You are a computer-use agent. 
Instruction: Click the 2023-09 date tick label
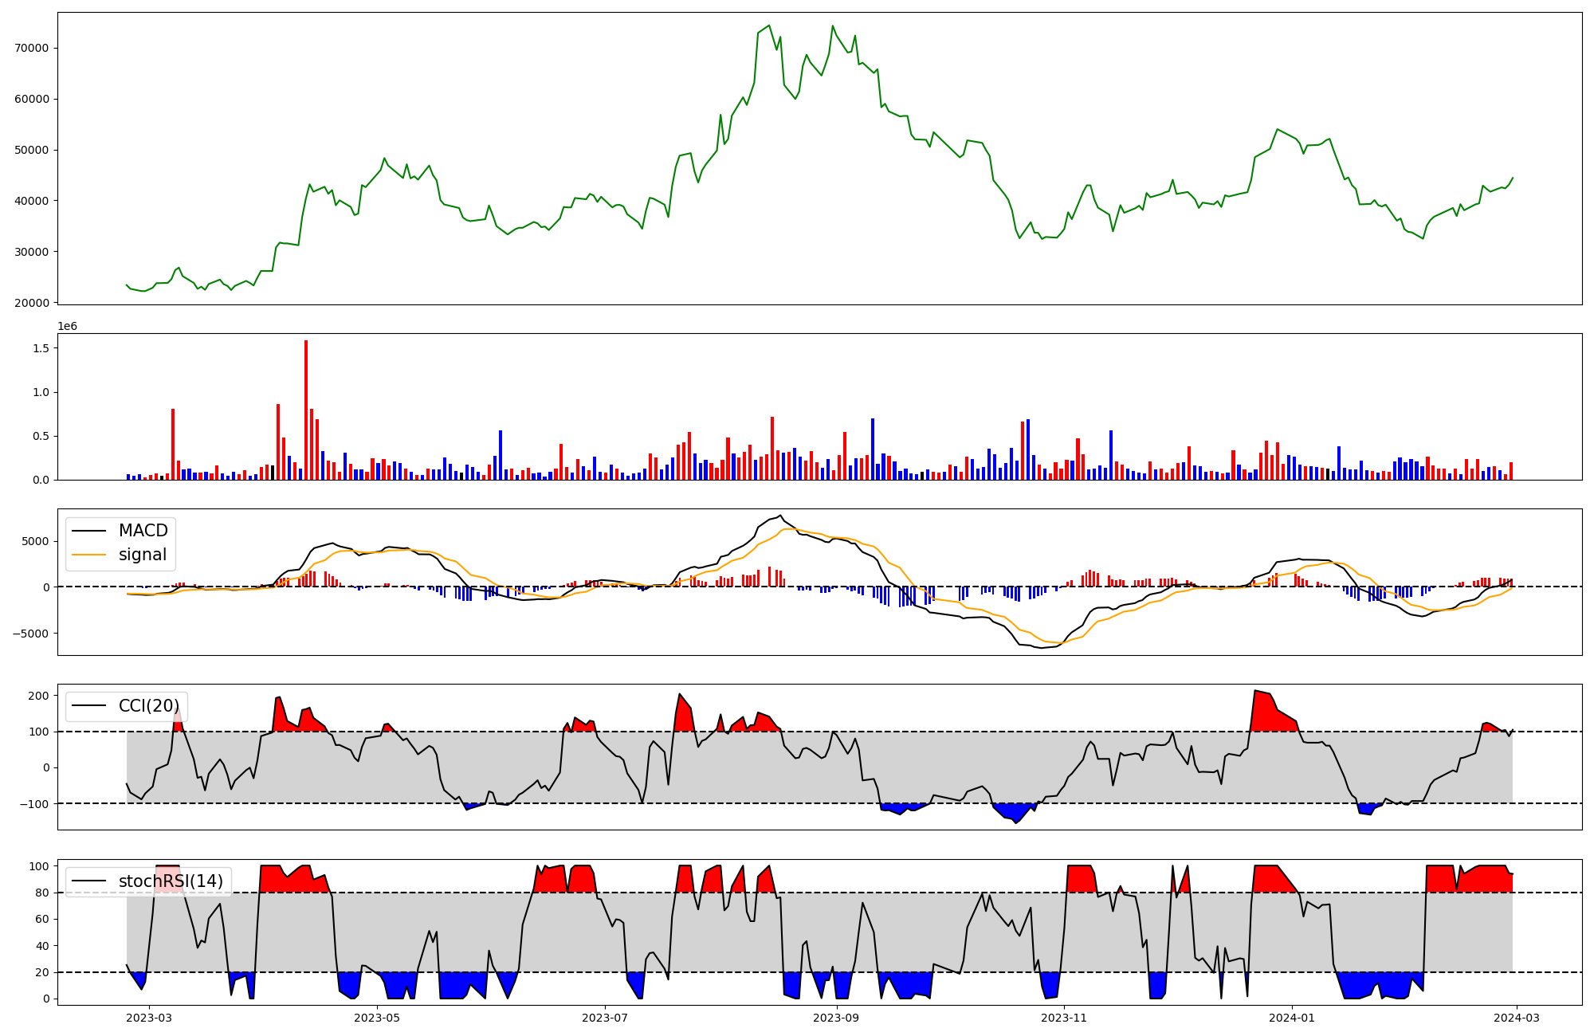837,1018
